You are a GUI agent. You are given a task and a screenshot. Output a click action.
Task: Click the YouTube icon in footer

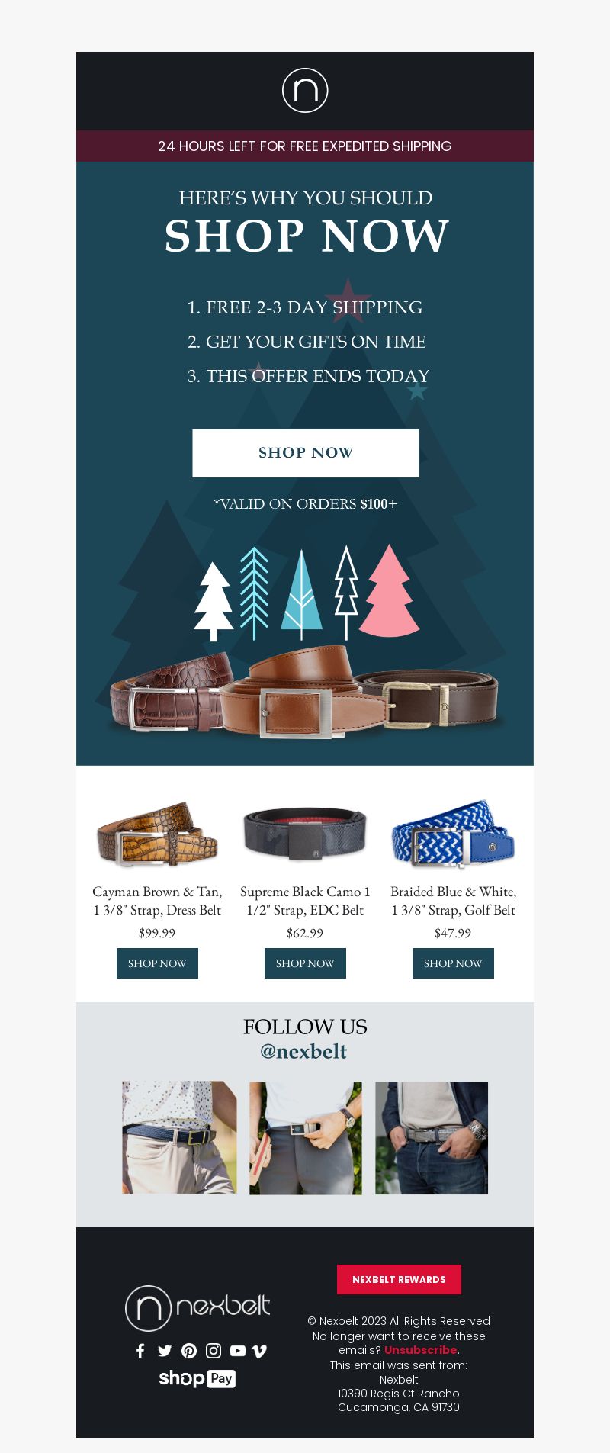pyautogui.click(x=238, y=1351)
